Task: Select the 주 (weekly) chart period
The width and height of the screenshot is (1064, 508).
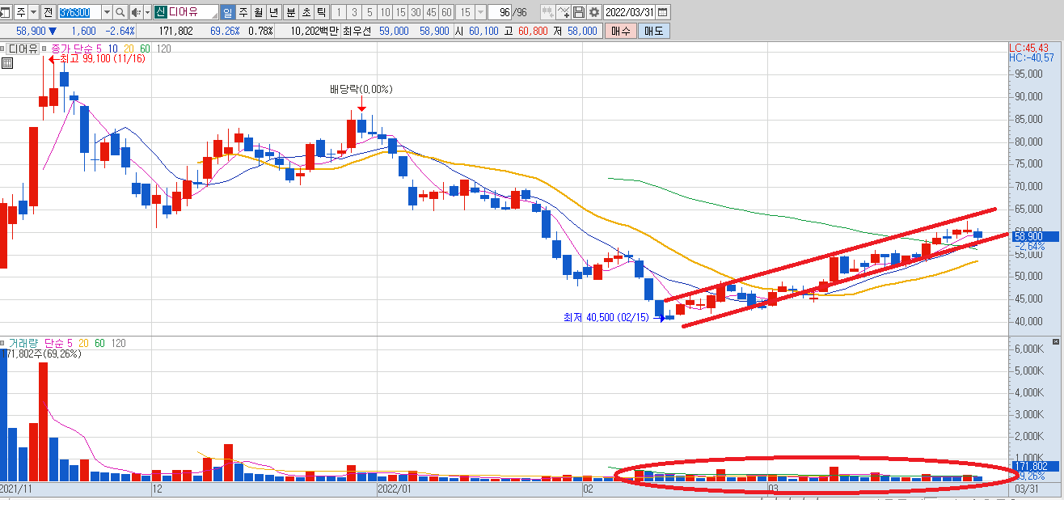Action: pos(243,12)
